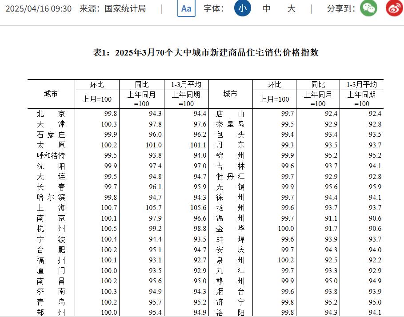Screen dimensions: 404x317
Task: Select the city cell 北京
Action: point(51,114)
